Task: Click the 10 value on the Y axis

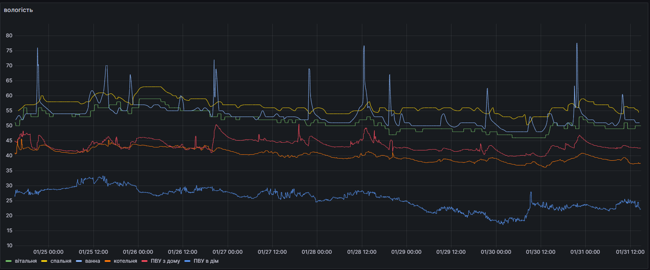Action: [x=9, y=246]
